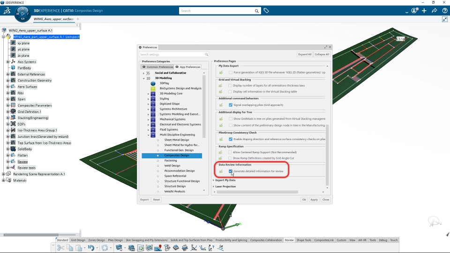The width and height of the screenshot is (450, 253).
Task: Click the compass play button logo
Action: click(22, 14)
